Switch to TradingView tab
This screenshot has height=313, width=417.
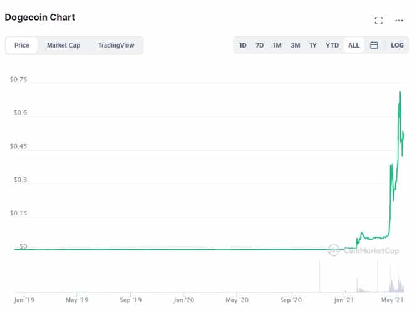tap(116, 45)
